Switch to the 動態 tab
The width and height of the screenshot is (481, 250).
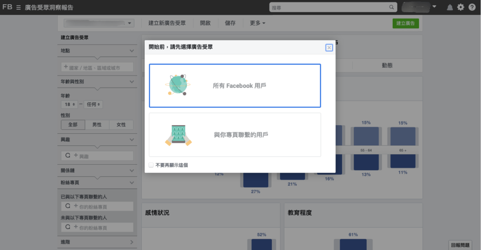click(387, 65)
